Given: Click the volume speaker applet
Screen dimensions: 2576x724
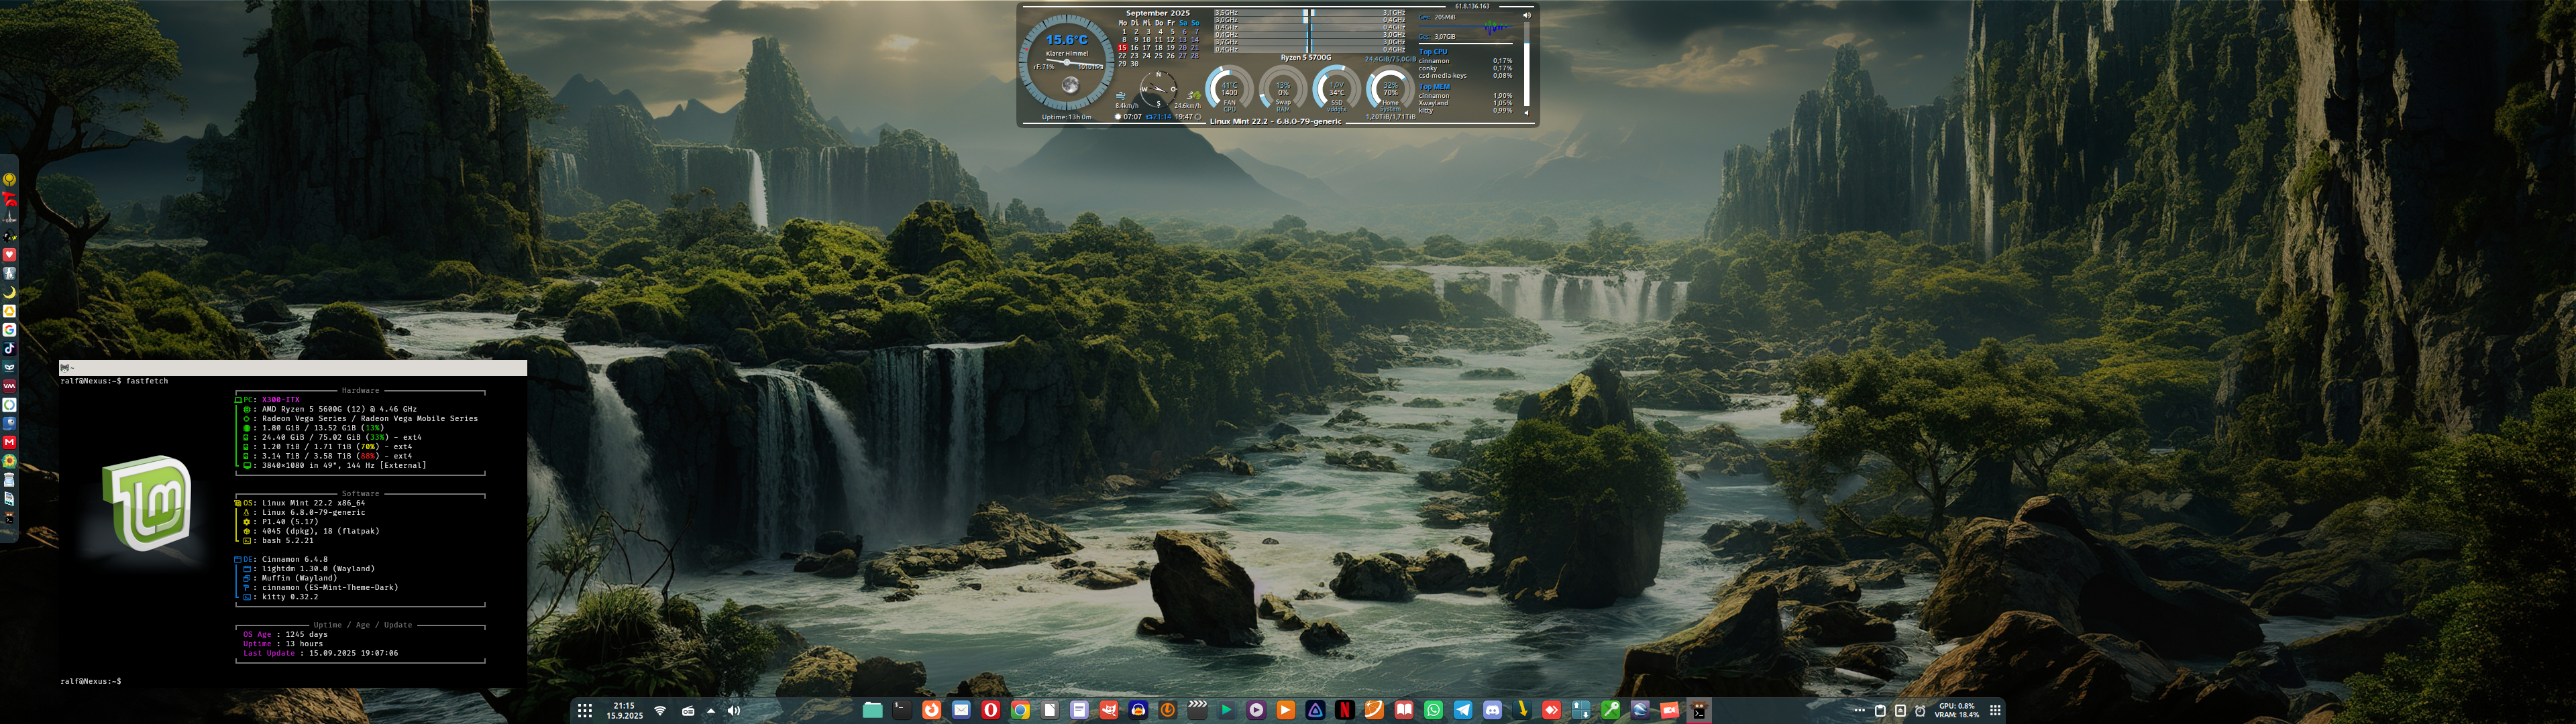Looking at the screenshot, I should pyautogui.click(x=733, y=710).
